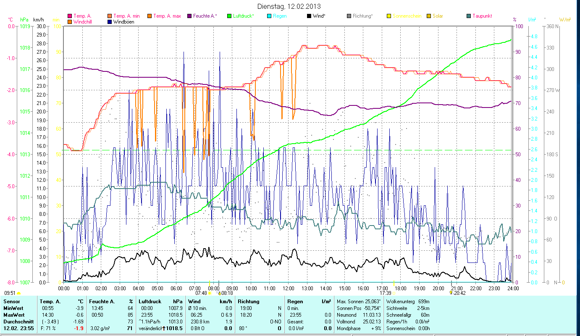The height and width of the screenshot is (336, 580).
Task: Click the Taupunkt legend square
Action: (468, 16)
